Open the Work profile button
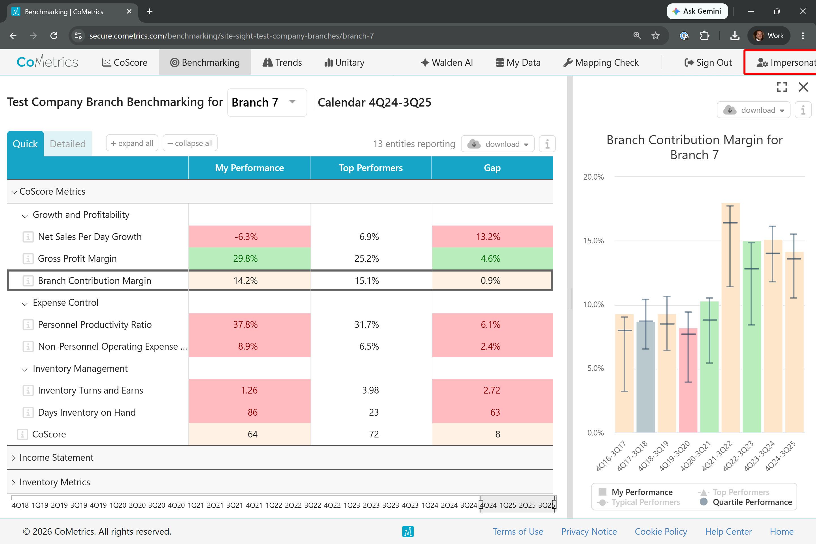This screenshot has height=544, width=816. [x=769, y=36]
